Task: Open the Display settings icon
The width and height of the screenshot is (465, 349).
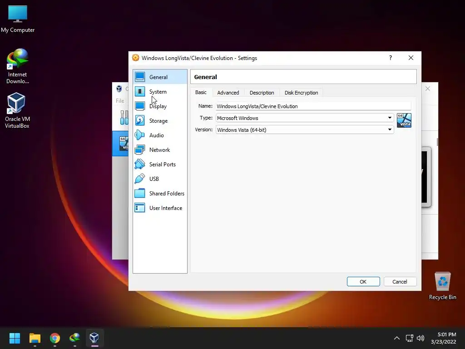Action: (140, 106)
